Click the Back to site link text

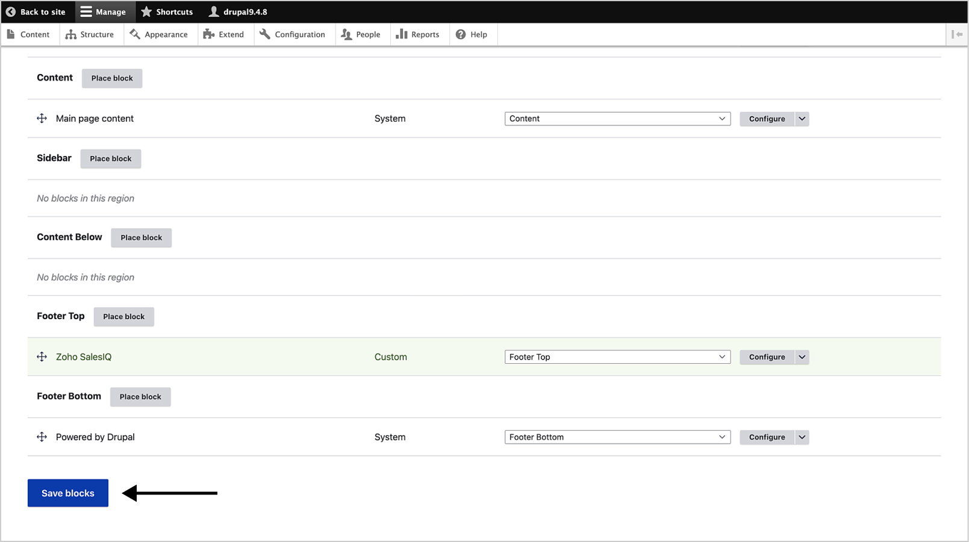point(43,12)
